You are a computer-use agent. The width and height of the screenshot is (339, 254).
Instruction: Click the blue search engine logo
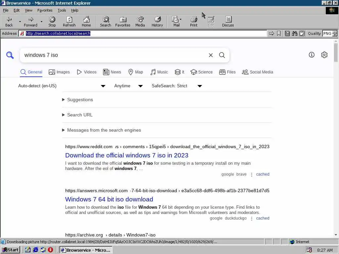tap(10, 55)
